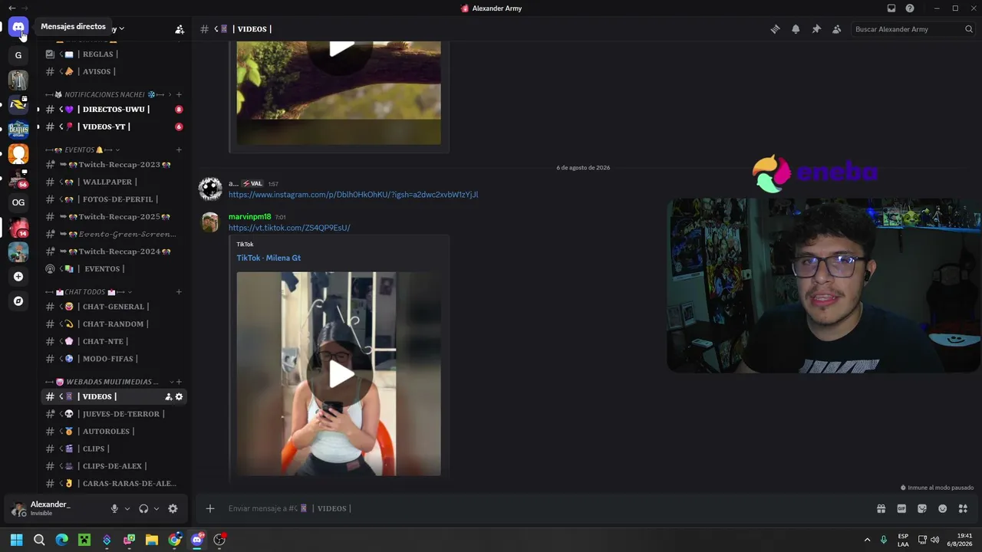Open the OG server in sidebar
The image size is (982, 552).
[x=18, y=202]
